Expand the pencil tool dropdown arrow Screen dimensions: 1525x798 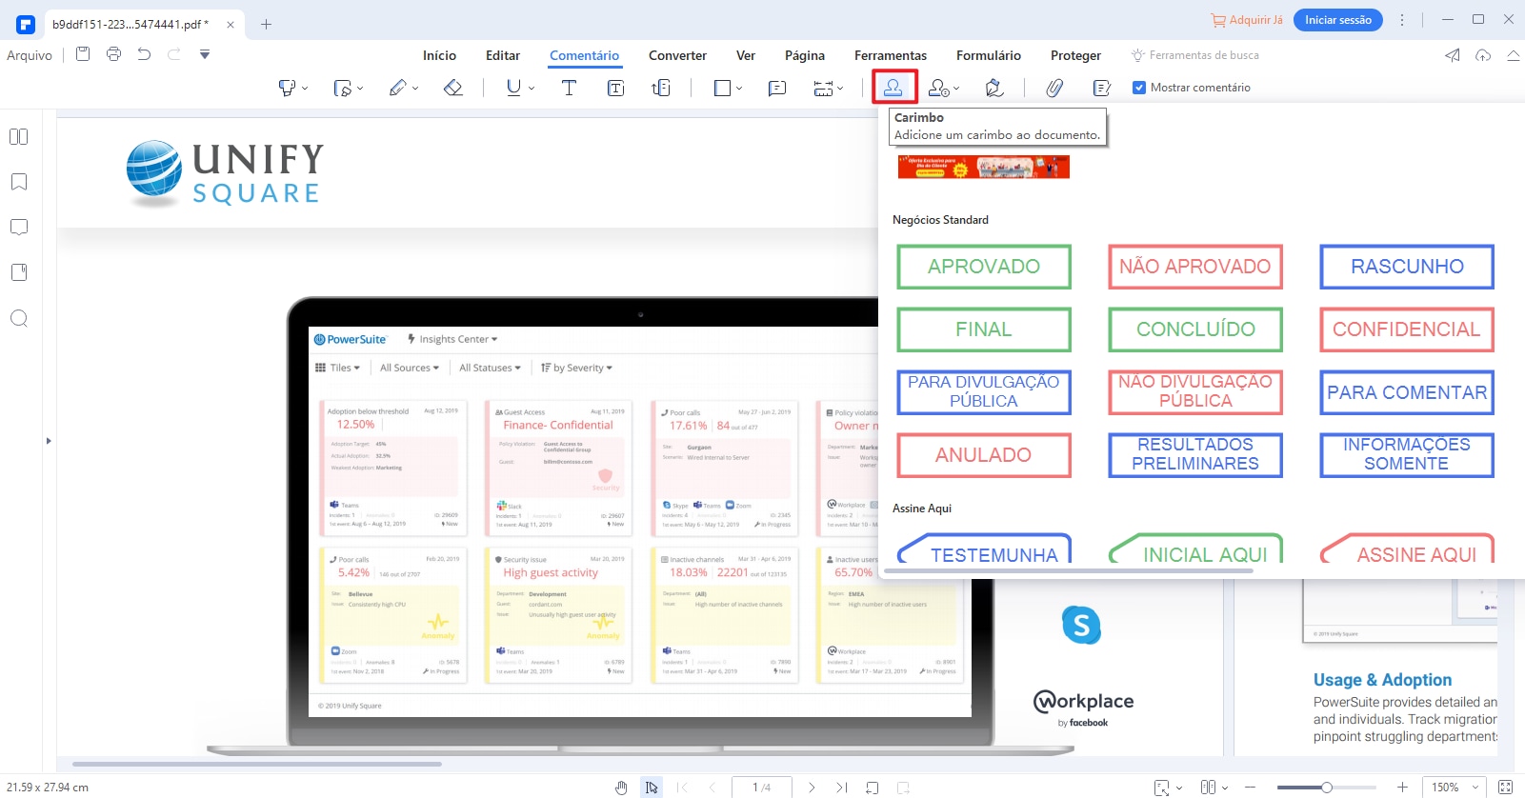[416, 89]
